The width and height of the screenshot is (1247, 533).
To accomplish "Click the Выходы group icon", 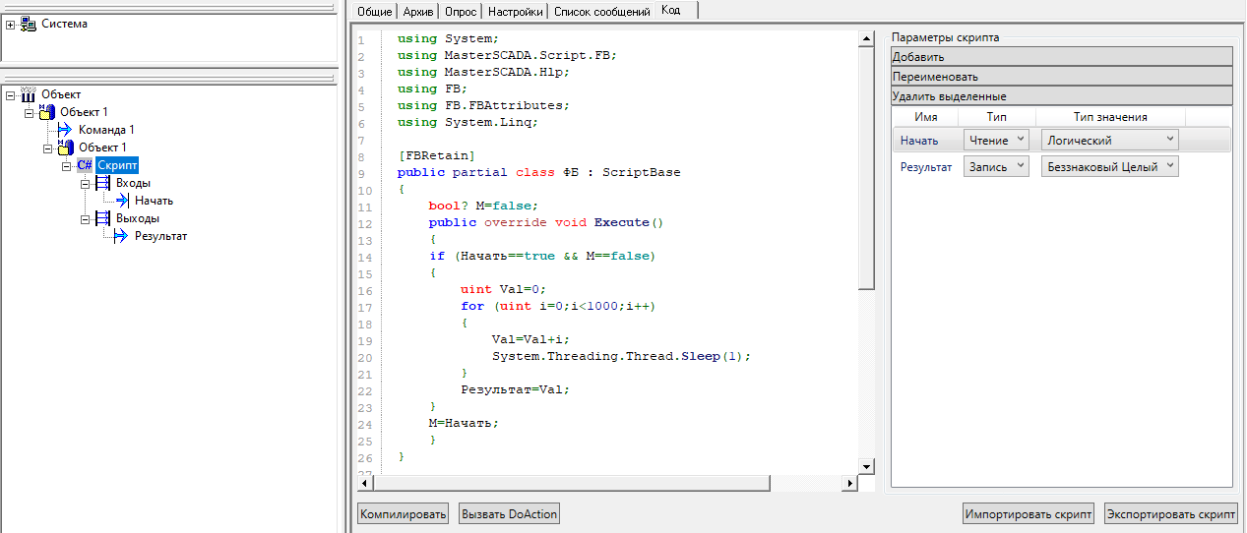I will (x=103, y=218).
